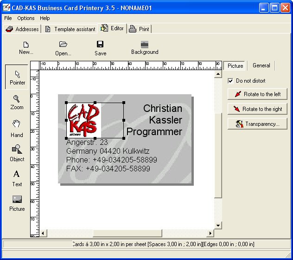Create a new card with New

(x=26, y=48)
